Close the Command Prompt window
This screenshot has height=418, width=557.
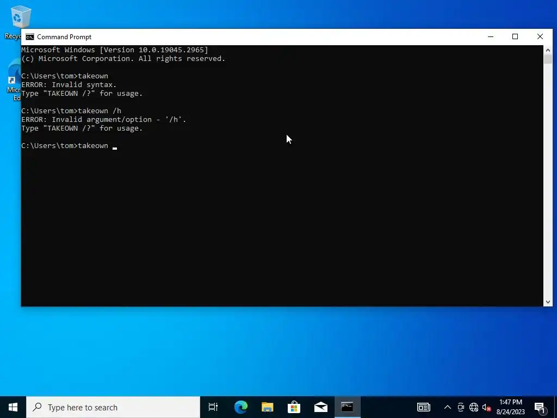[540, 36]
